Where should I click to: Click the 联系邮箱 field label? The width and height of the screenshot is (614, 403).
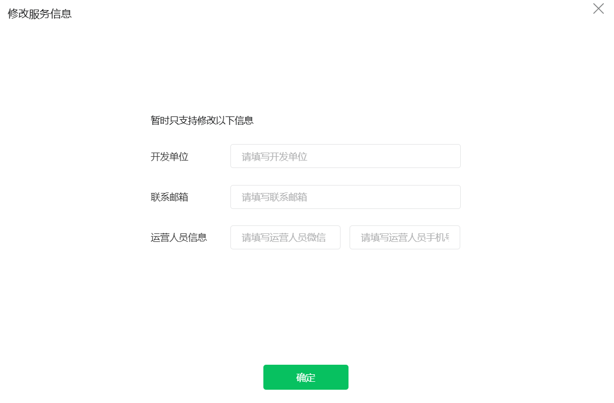coord(170,197)
